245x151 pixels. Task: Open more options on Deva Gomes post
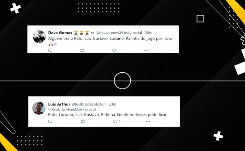pyautogui.click(x=146, y=50)
